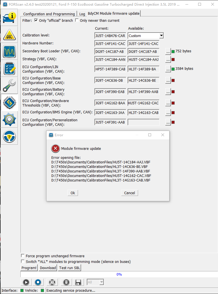The width and height of the screenshot is (218, 294).
Task: Open the DTC trouble codes section
Action: 9,35
